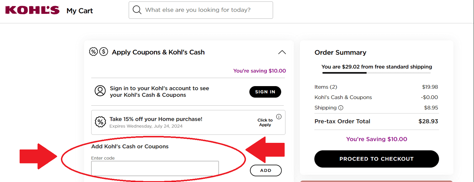Open the Home purchase coupon card

coord(188,122)
